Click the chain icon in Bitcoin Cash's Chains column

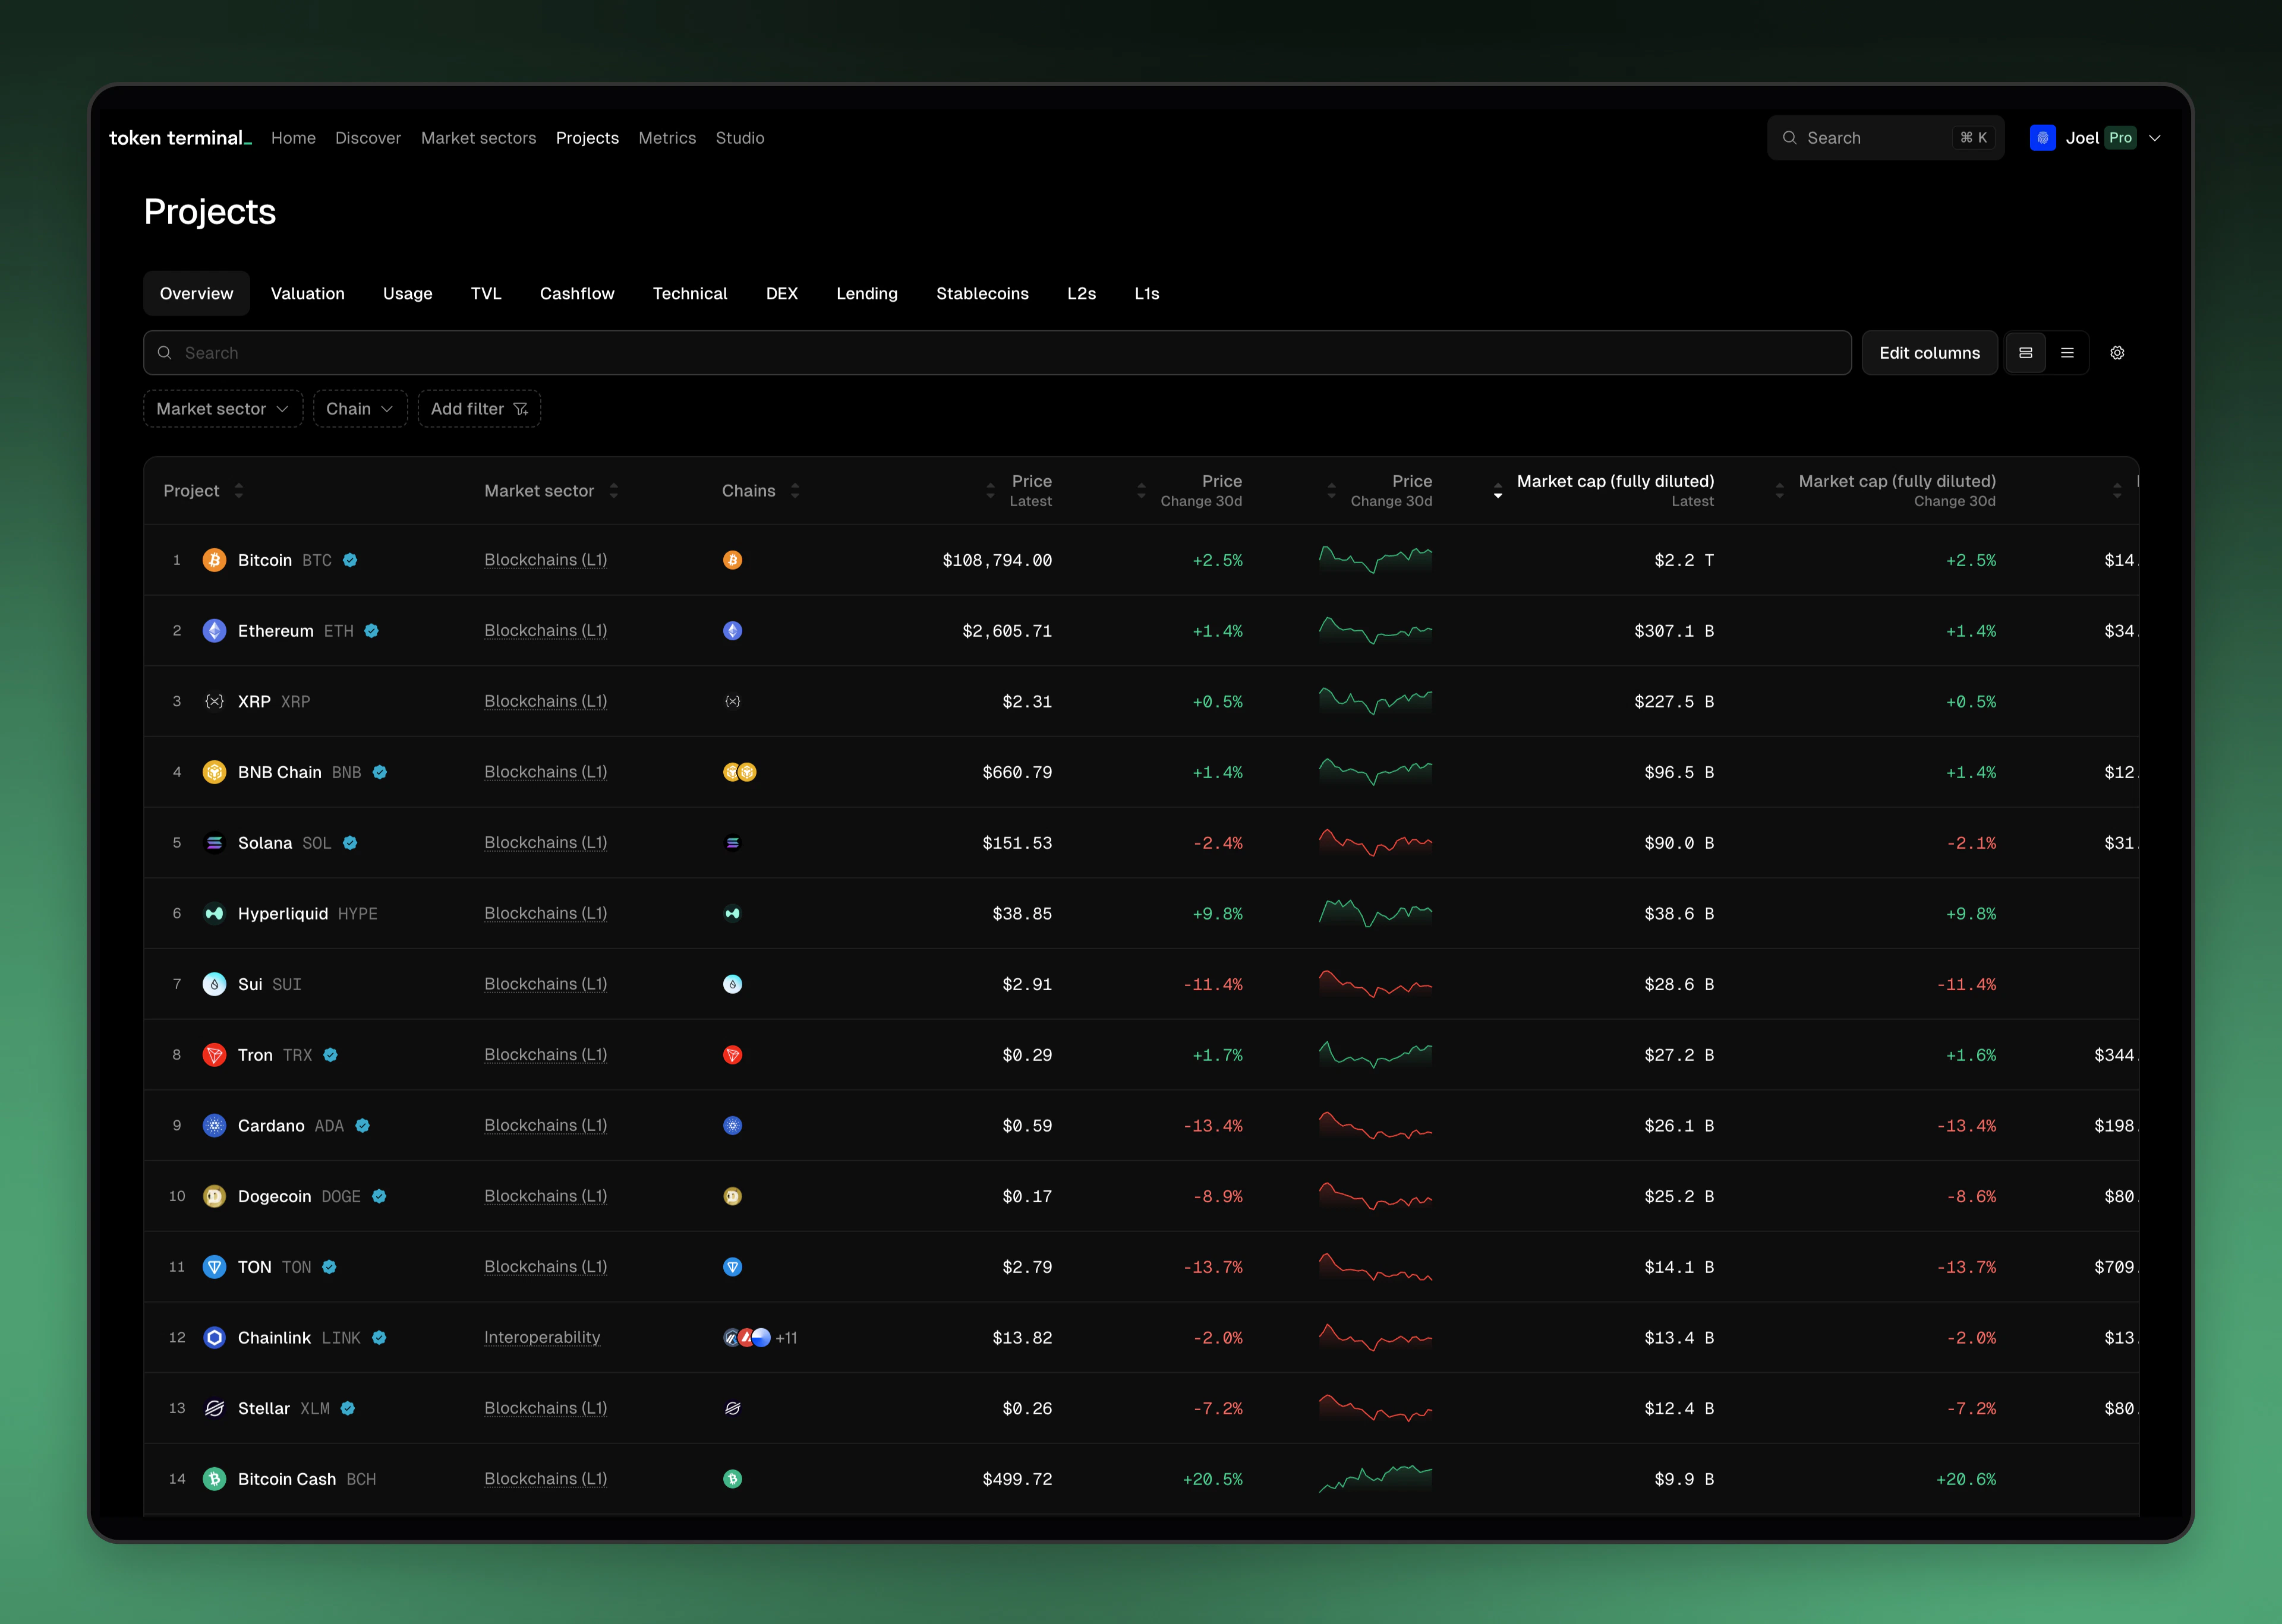pyautogui.click(x=732, y=1479)
